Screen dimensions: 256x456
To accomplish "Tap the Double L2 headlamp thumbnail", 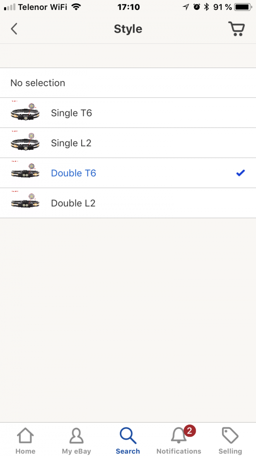I will pyautogui.click(x=25, y=203).
